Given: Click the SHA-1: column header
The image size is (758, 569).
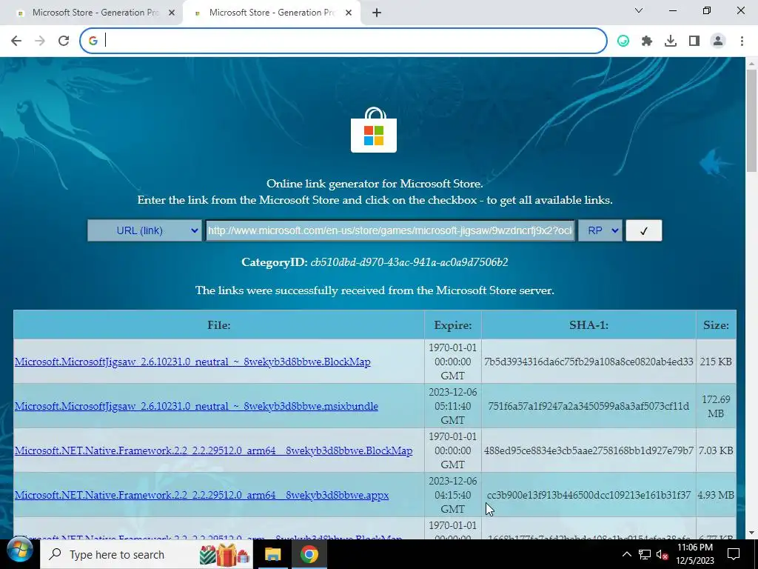Looking at the screenshot, I should (588, 325).
